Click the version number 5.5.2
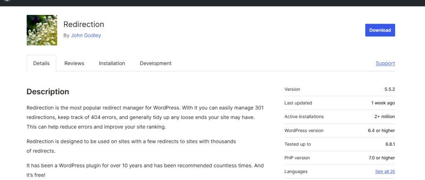 [x=389, y=89]
